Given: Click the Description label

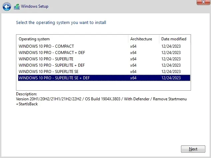Looking at the screenshot, I should 26,94.
